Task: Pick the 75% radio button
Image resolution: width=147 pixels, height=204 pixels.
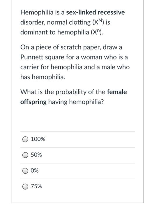Action: point(25,187)
